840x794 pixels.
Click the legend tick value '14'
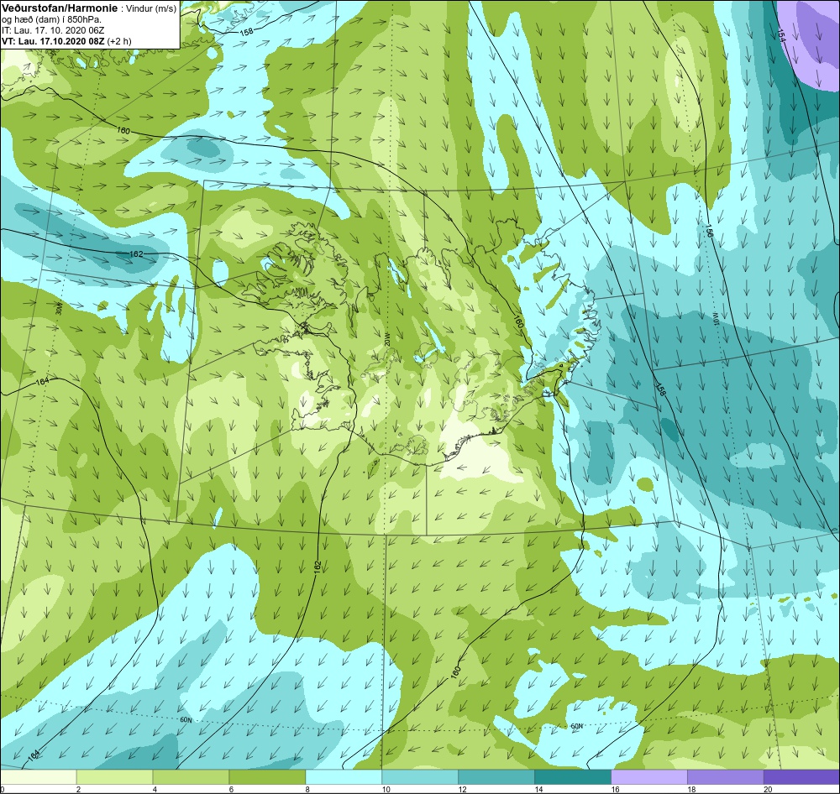pyautogui.click(x=538, y=789)
